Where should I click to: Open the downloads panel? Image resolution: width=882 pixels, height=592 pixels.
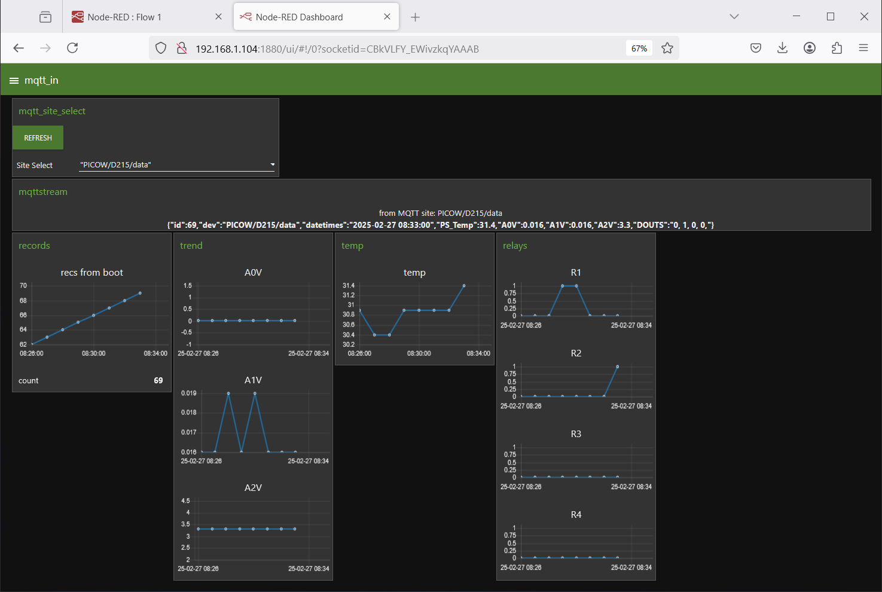[782, 48]
